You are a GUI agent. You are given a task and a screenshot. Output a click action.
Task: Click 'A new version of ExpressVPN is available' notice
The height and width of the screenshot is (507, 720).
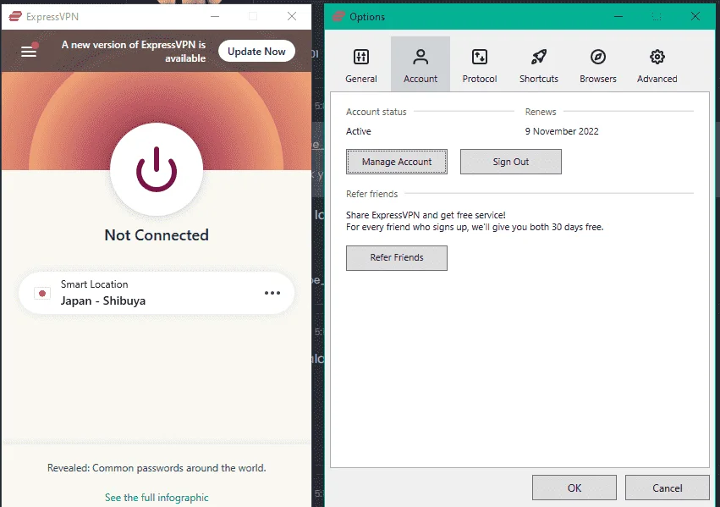point(134,52)
